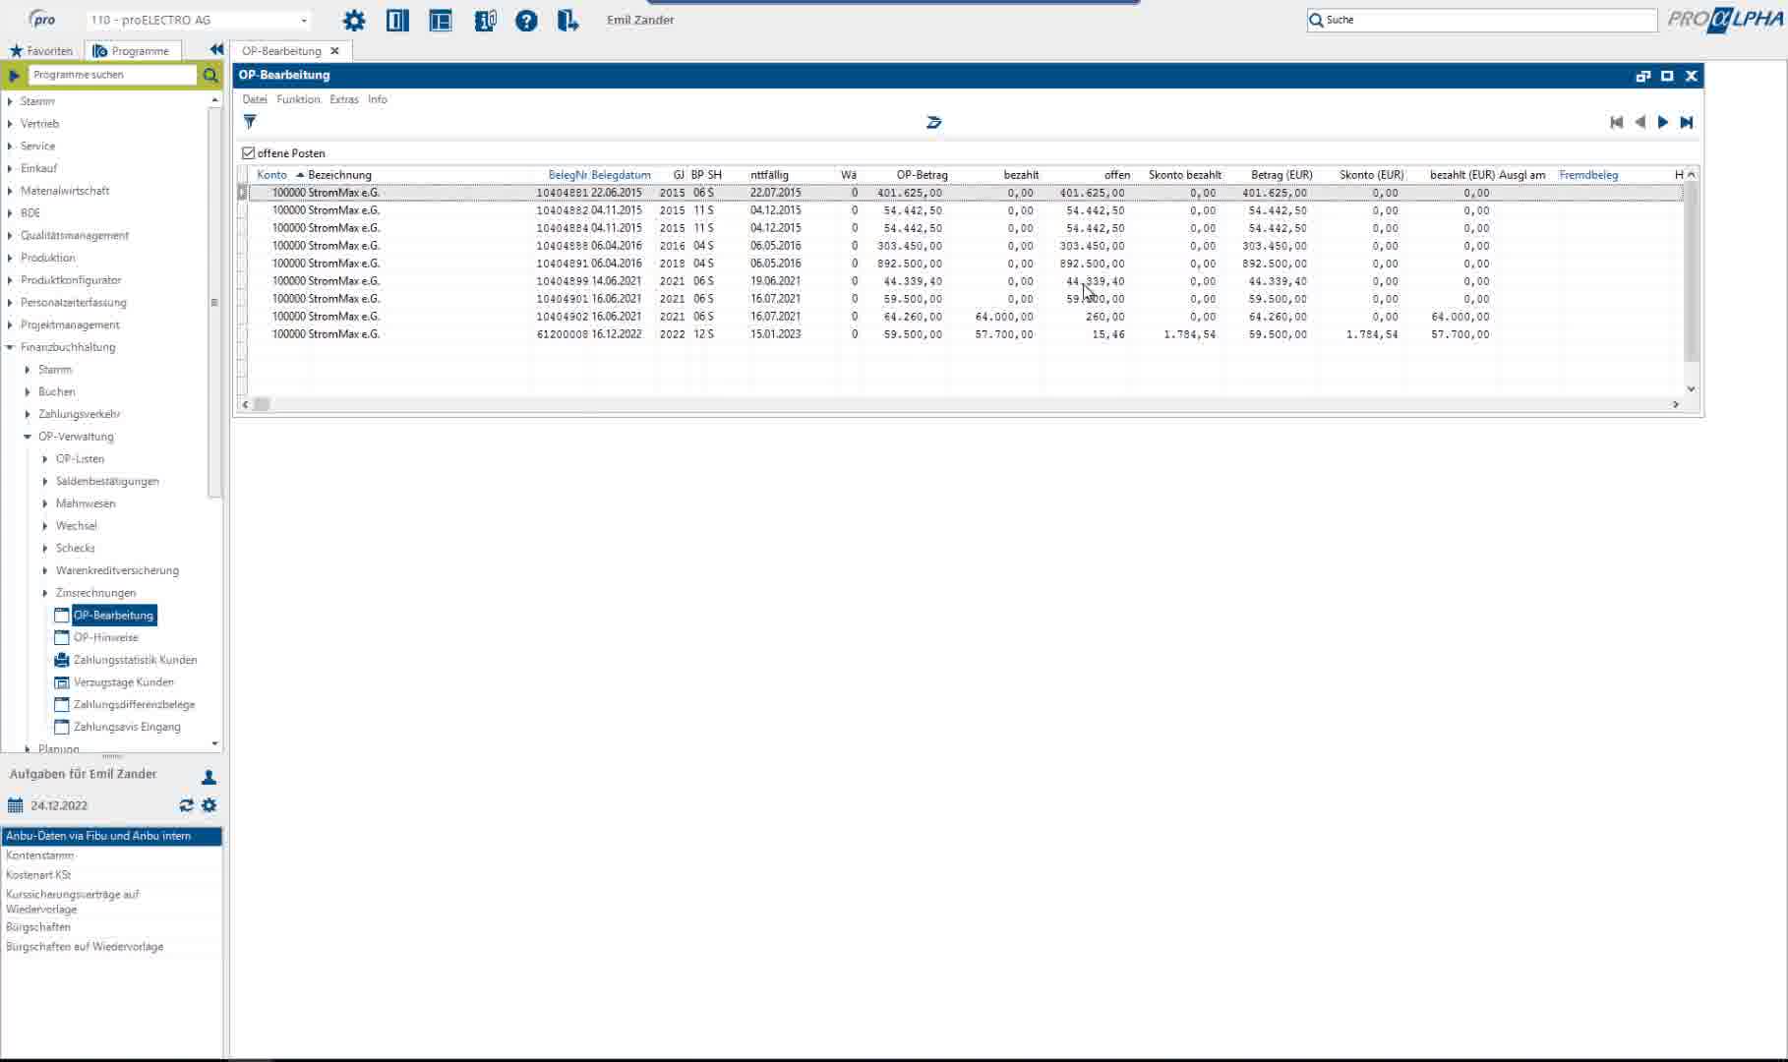Open the Info menu
The height and width of the screenshot is (1062, 1788).
pyautogui.click(x=378, y=99)
